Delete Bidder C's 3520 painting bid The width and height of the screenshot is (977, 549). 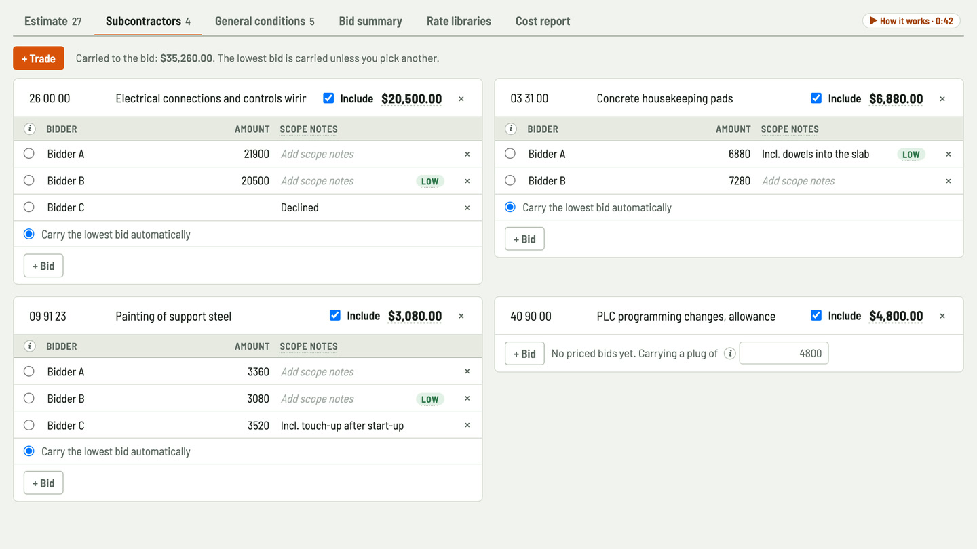(x=467, y=425)
